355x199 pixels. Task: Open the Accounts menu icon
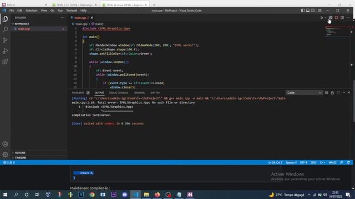click(5, 144)
